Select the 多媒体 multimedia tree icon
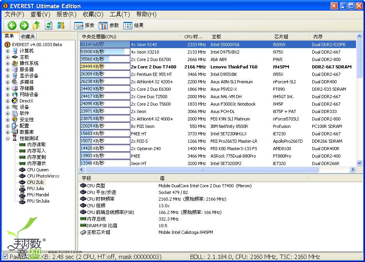 click(15, 82)
